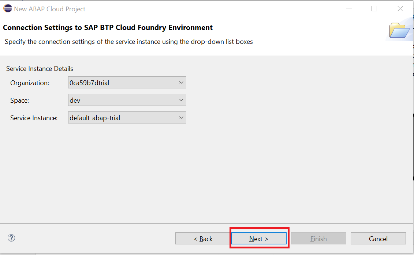The image size is (414, 255).
Task: Click the Service Instance Details group label
Action: coord(40,69)
